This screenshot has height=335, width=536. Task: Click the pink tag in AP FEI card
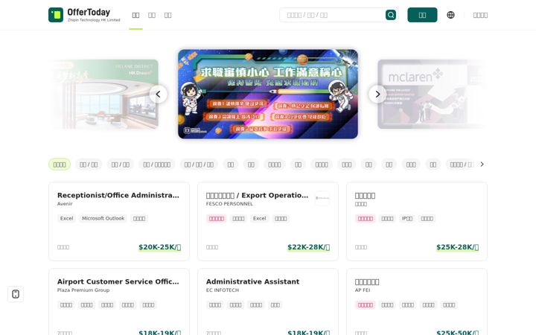pos(366,305)
